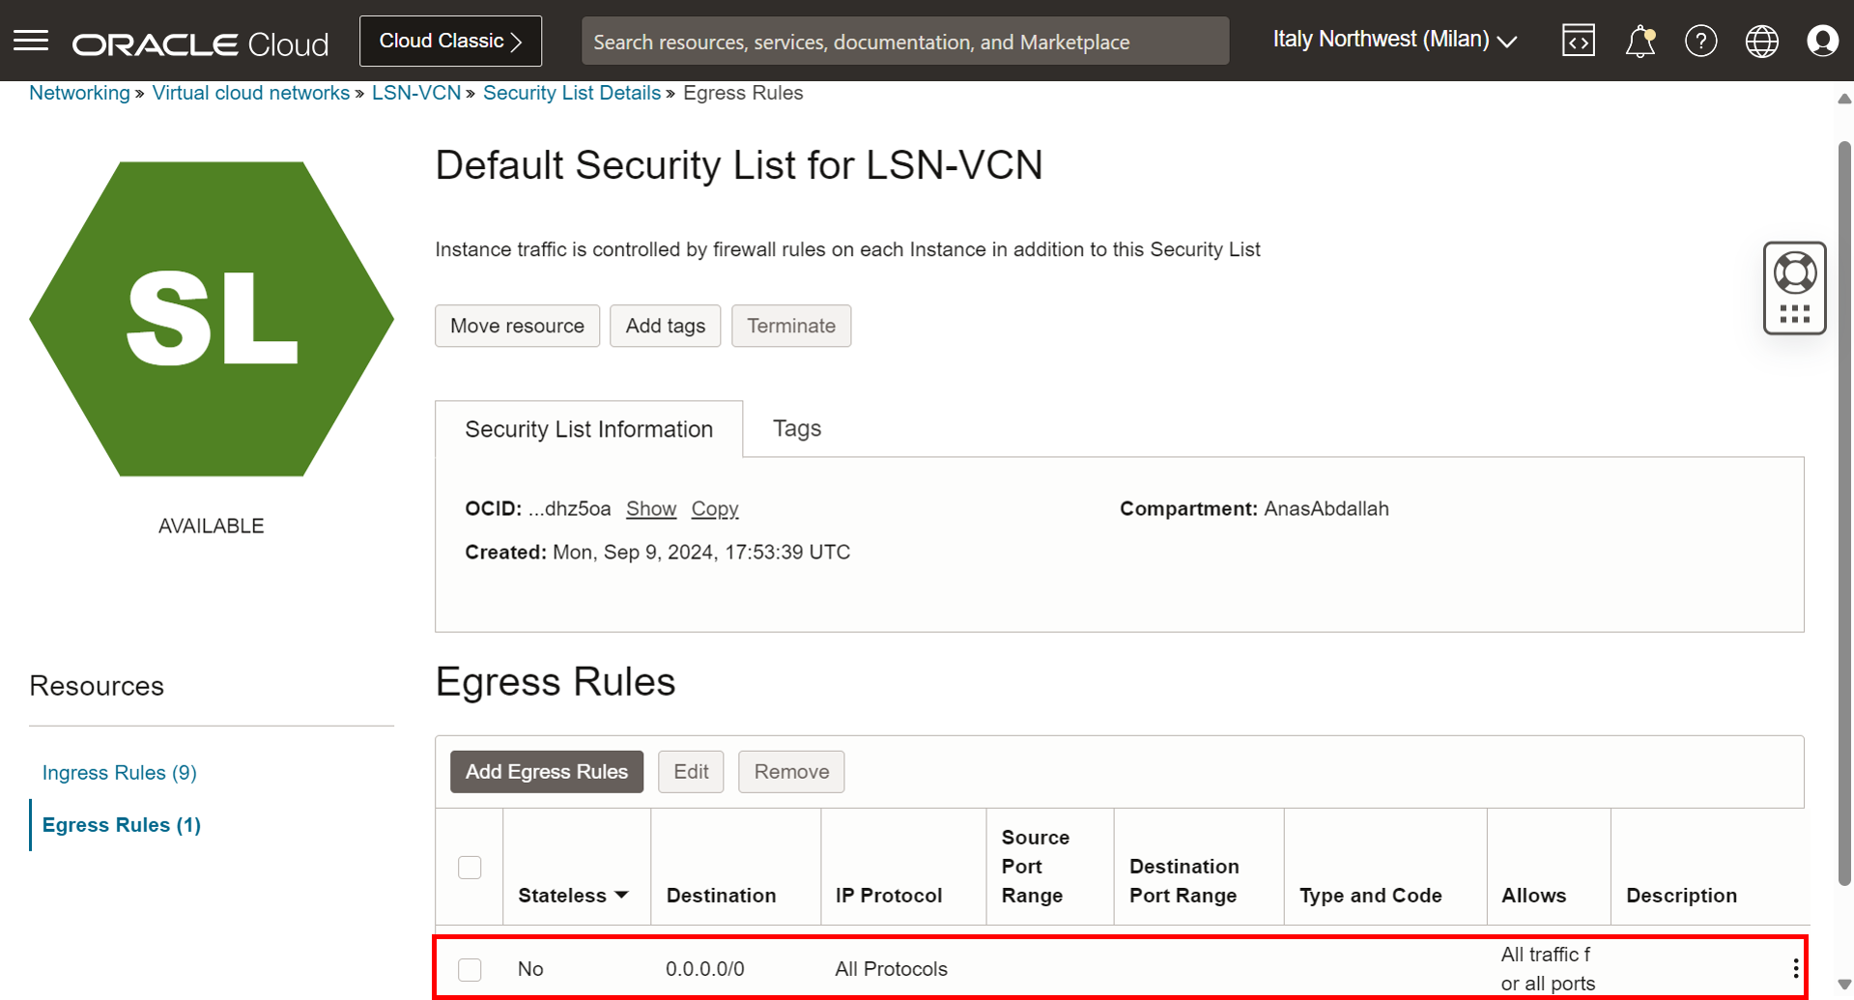Select the Security List Information tab
This screenshot has width=1854, height=1000.
coord(588,429)
